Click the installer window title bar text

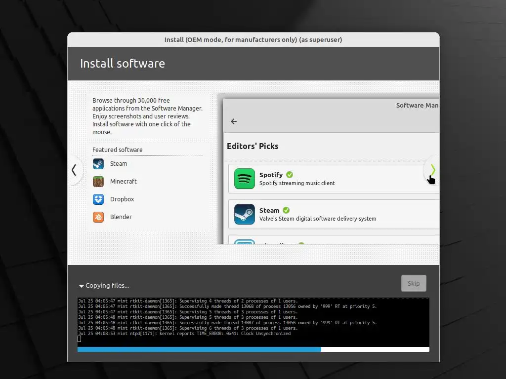tap(253, 39)
